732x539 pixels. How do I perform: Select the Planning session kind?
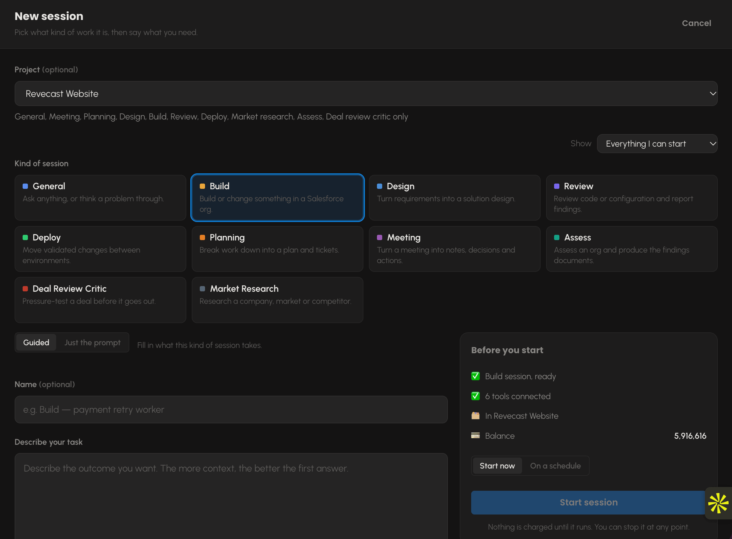277,249
